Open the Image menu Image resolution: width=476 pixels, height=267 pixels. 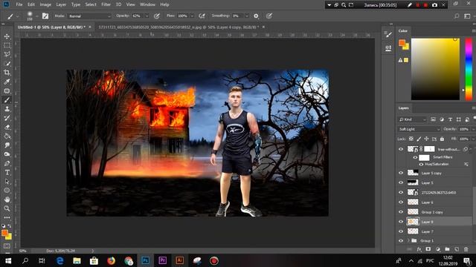[45, 4]
